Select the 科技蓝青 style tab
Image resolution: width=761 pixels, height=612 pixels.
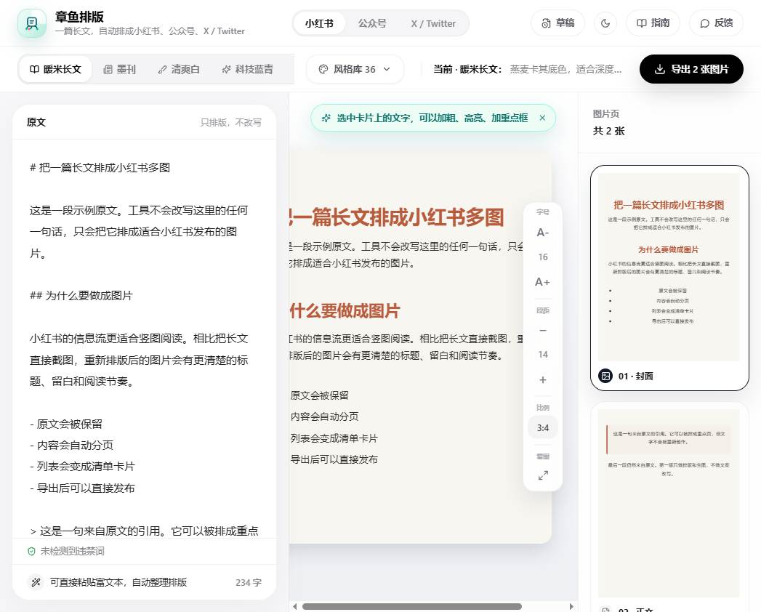247,69
